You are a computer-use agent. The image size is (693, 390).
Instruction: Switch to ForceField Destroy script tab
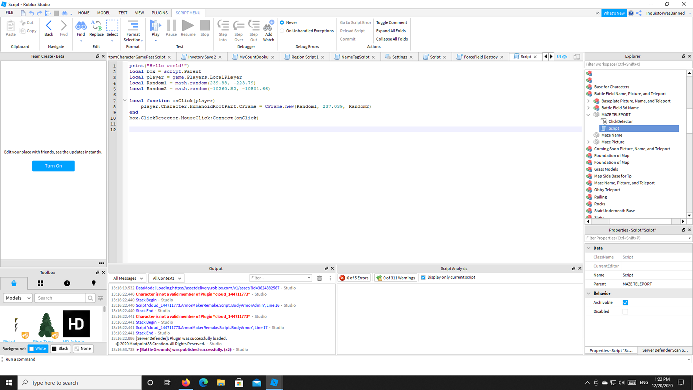coord(480,57)
